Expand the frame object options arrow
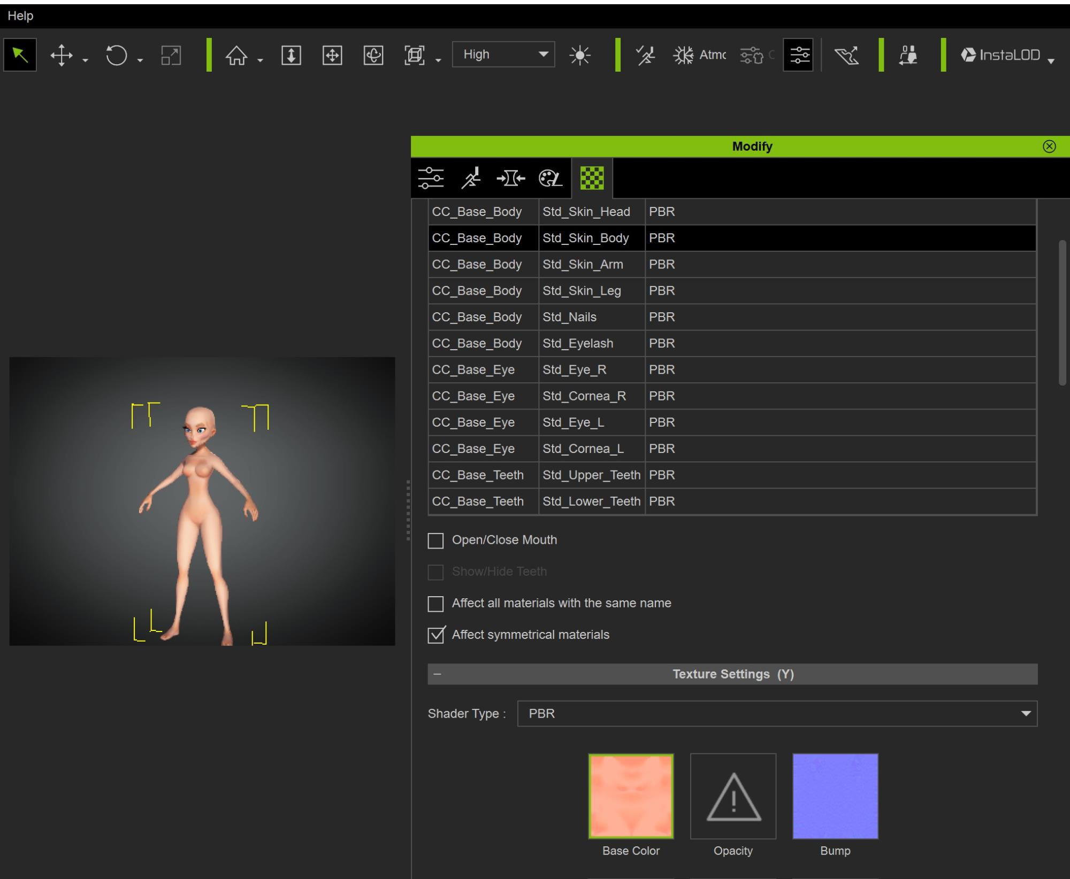Screen dimensions: 1070x879 pyautogui.click(x=438, y=60)
